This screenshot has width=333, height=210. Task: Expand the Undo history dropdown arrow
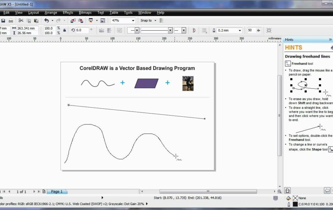(x=53, y=21)
